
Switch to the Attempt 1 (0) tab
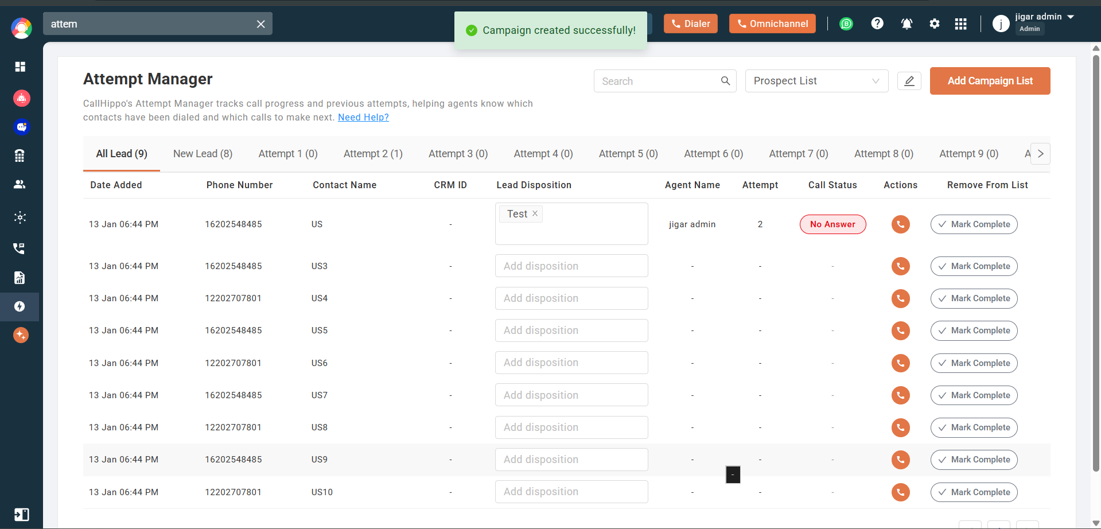click(288, 154)
